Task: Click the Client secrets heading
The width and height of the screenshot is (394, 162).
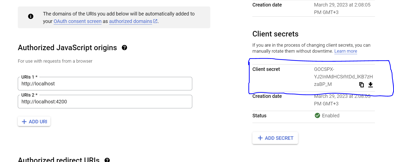Action: [275, 34]
